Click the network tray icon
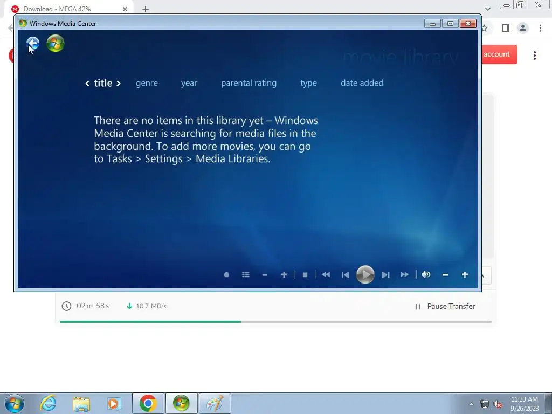The width and height of the screenshot is (552, 414). (x=485, y=404)
